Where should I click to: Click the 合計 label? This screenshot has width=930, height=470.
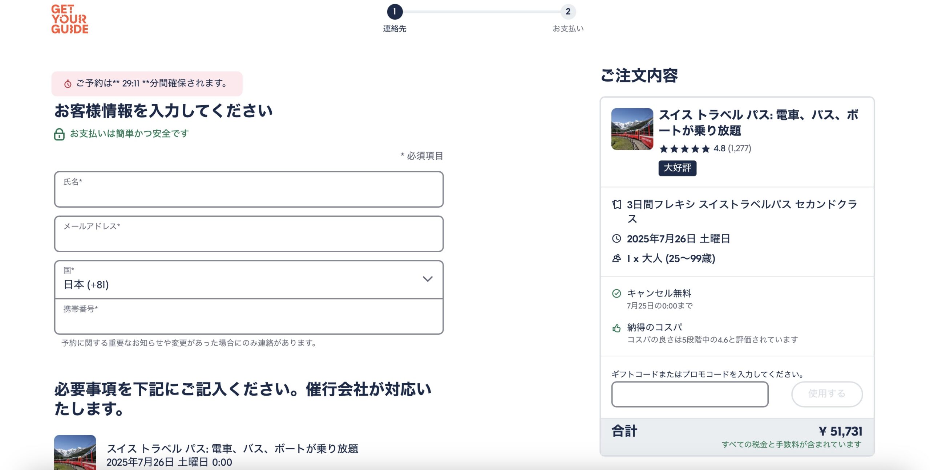pyautogui.click(x=624, y=431)
